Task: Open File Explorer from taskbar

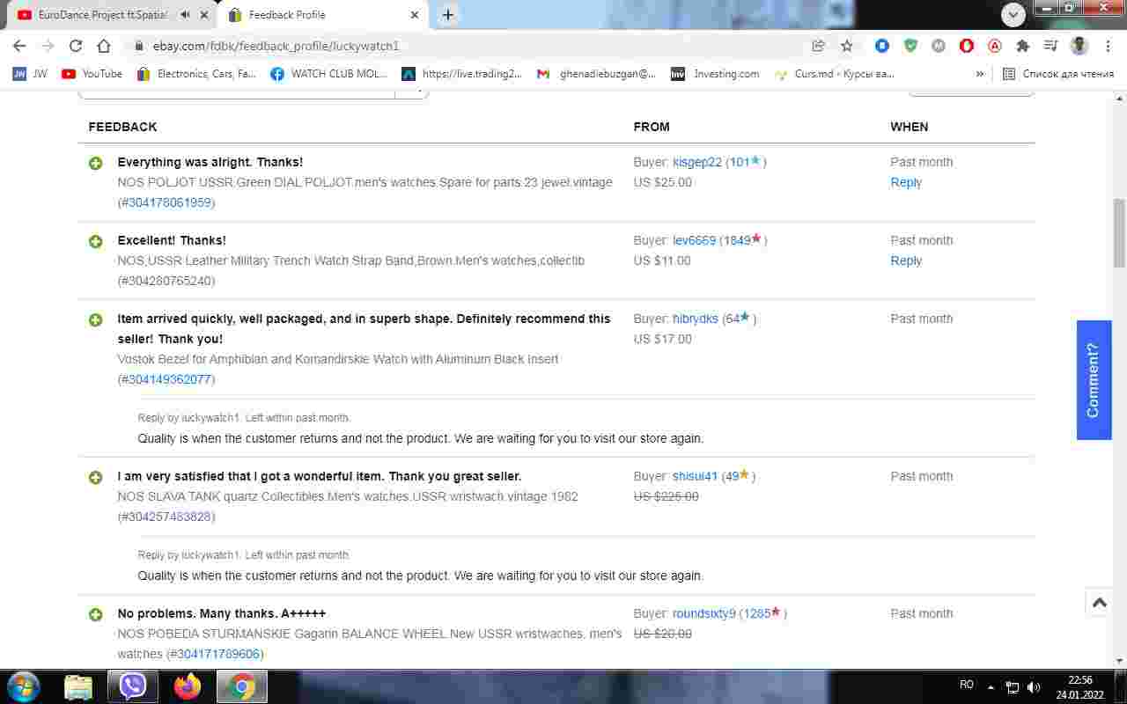Action: (78, 686)
